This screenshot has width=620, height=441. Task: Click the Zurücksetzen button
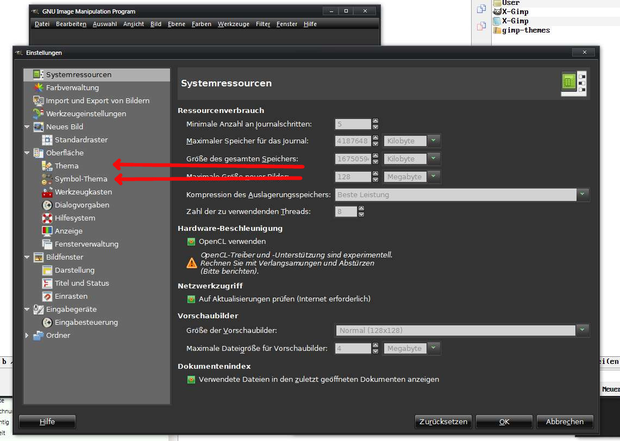443,421
